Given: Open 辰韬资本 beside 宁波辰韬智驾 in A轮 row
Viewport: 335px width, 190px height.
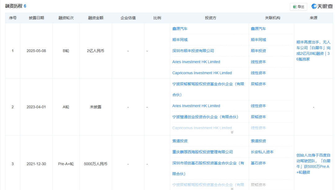Looking at the screenshot, I should click(x=258, y=84).
